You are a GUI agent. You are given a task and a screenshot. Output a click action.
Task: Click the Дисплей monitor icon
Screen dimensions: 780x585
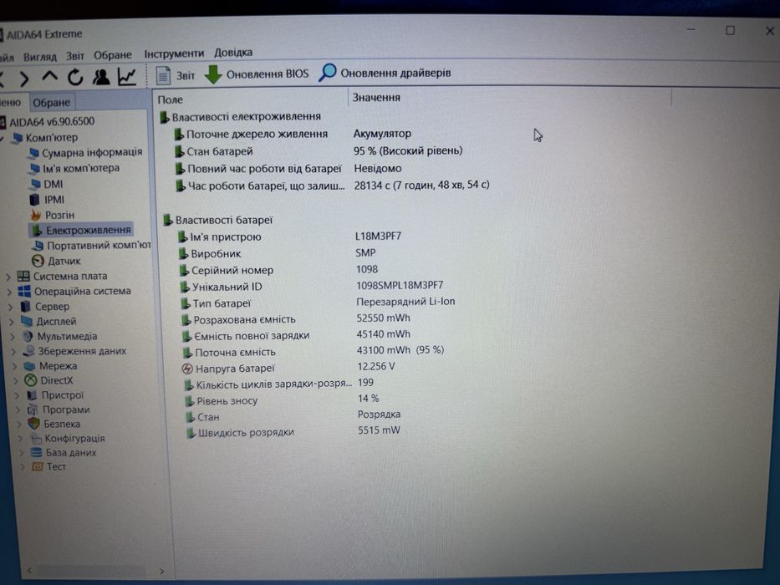[x=27, y=322]
